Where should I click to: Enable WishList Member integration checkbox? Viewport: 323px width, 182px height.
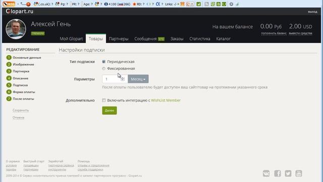(104, 100)
